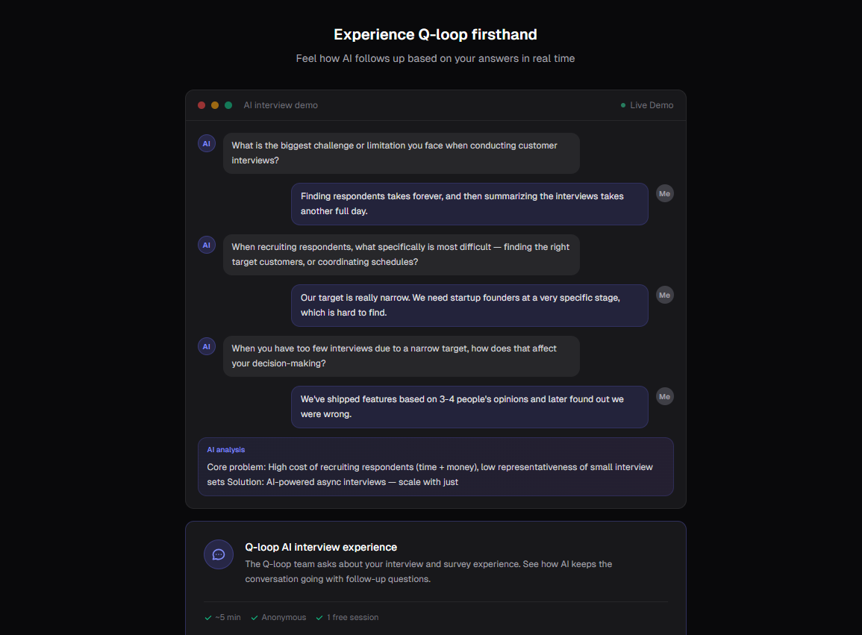Click the chat bubble icon in Q-loop card
This screenshot has width=862, height=635.
[219, 554]
